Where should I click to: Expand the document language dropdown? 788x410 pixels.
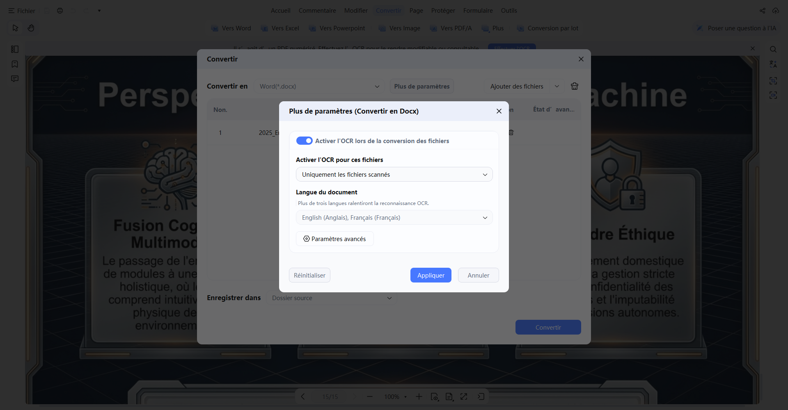coord(394,217)
